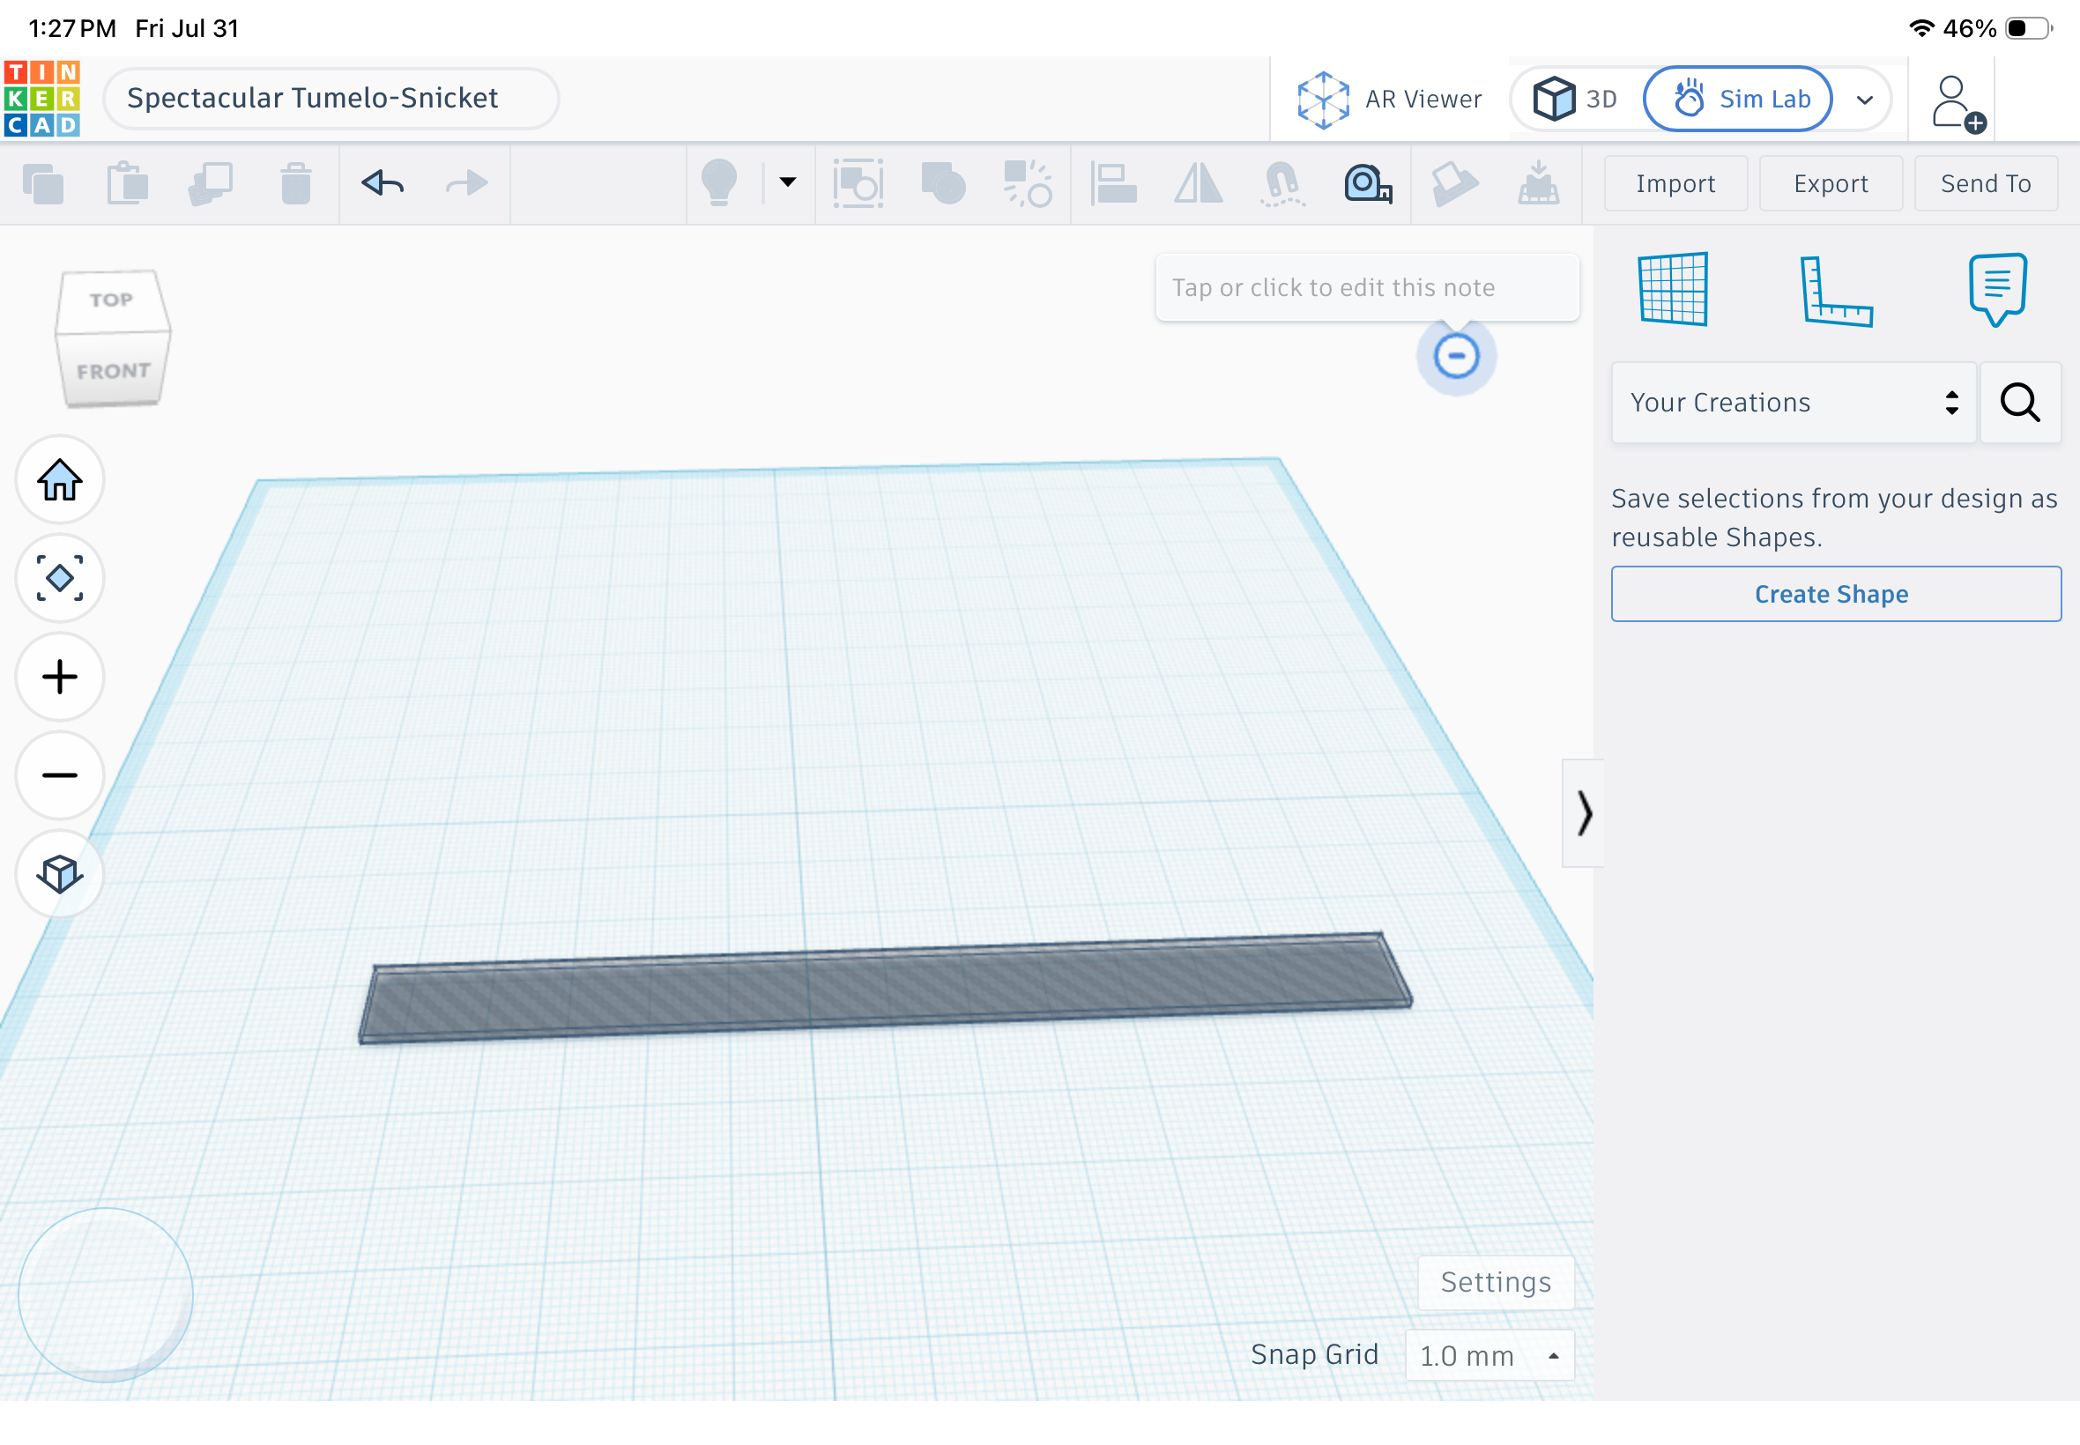Image resolution: width=2080 pixels, height=1445 pixels.
Task: Collapse the note with minus circle
Action: [1456, 356]
